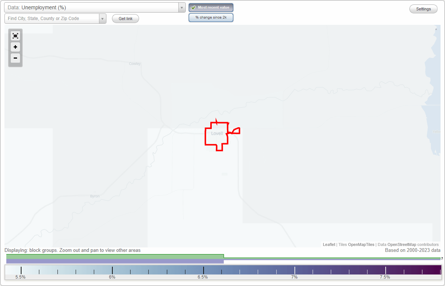Click the plus icon to zoom in

(x=15, y=47)
